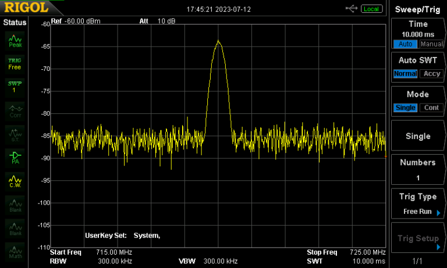The height and width of the screenshot is (268, 447).
Task: Click the PA preamplifier status icon
Action: point(15,157)
